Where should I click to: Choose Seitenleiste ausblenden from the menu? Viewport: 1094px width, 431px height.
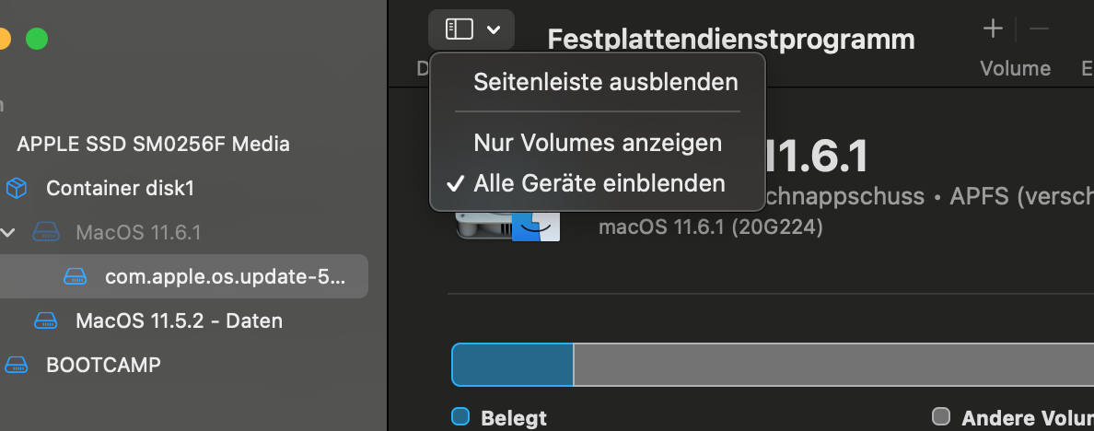(x=605, y=82)
